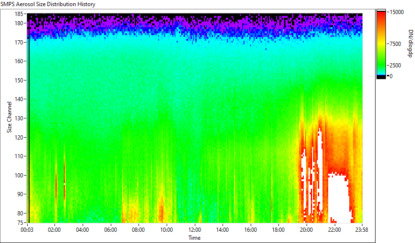415x243 pixels.
Task: Click the 04:00 time axis label
Action: (x=82, y=230)
